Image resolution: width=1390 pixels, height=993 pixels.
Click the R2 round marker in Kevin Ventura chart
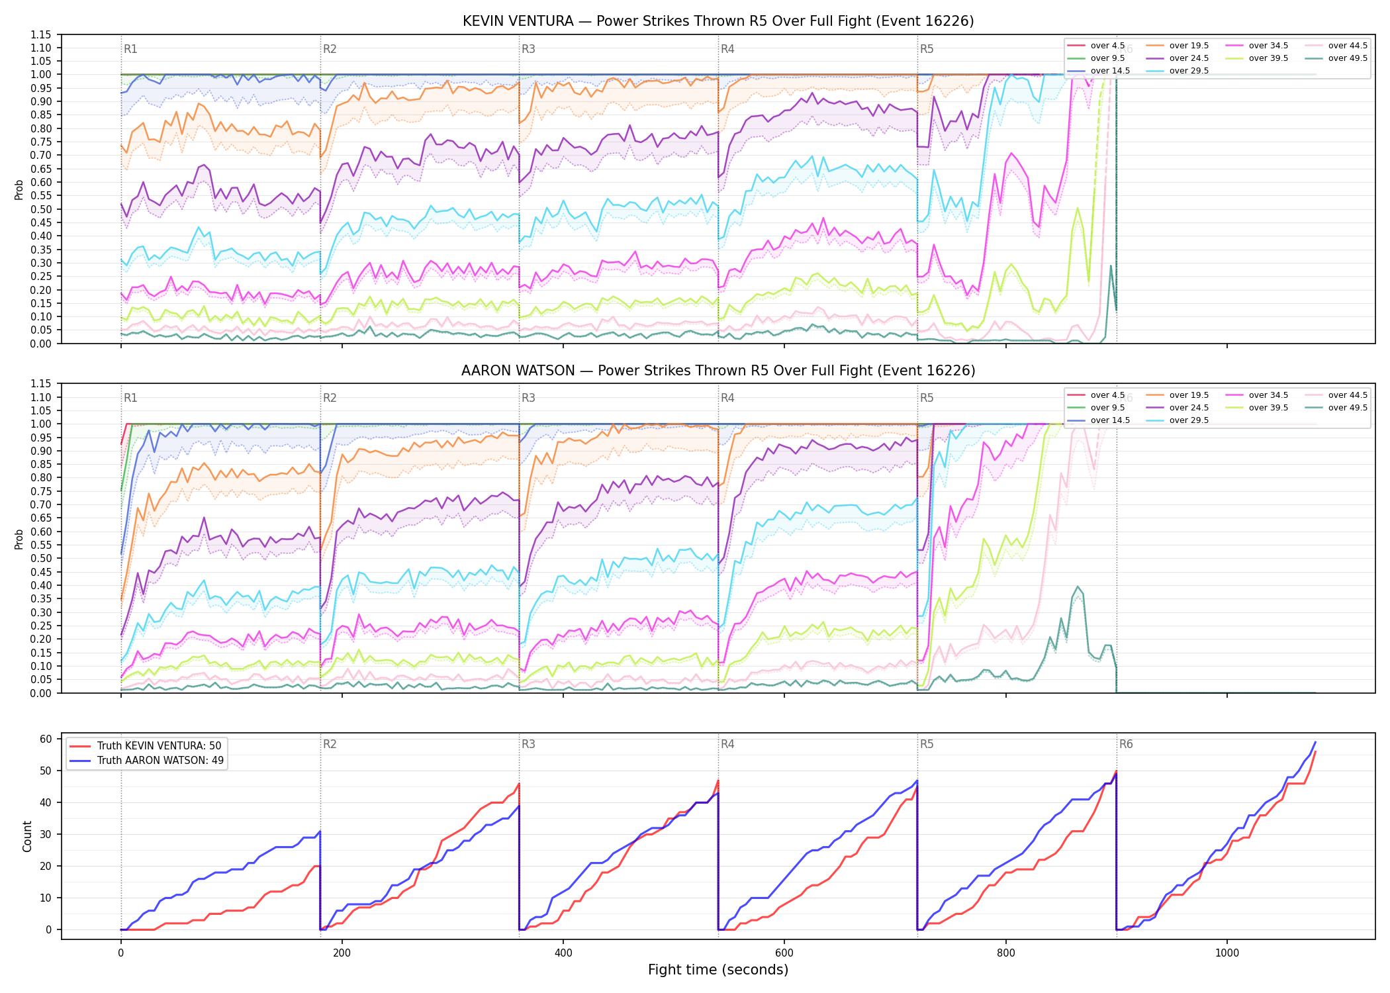(x=330, y=49)
